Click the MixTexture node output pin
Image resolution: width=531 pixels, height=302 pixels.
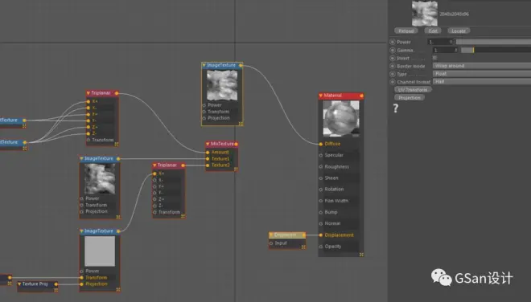pyautogui.click(x=236, y=144)
